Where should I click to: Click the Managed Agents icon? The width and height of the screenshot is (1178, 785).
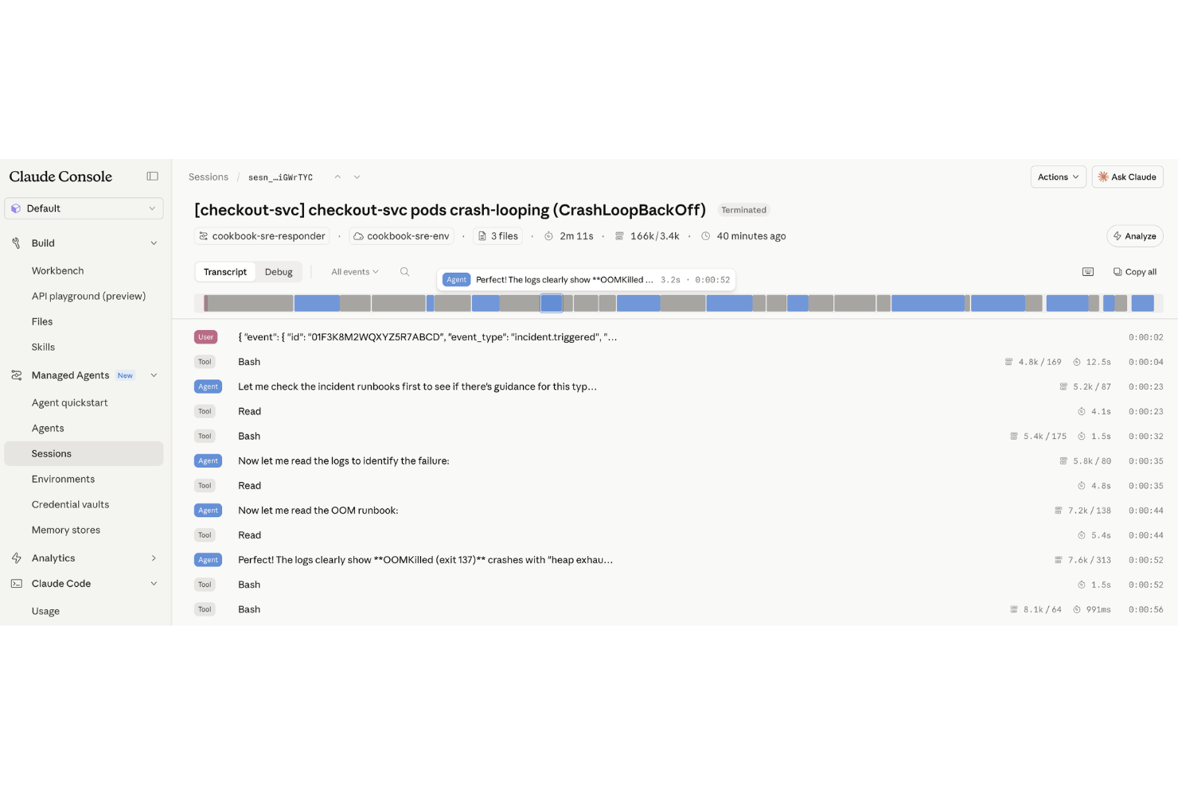[16, 375]
